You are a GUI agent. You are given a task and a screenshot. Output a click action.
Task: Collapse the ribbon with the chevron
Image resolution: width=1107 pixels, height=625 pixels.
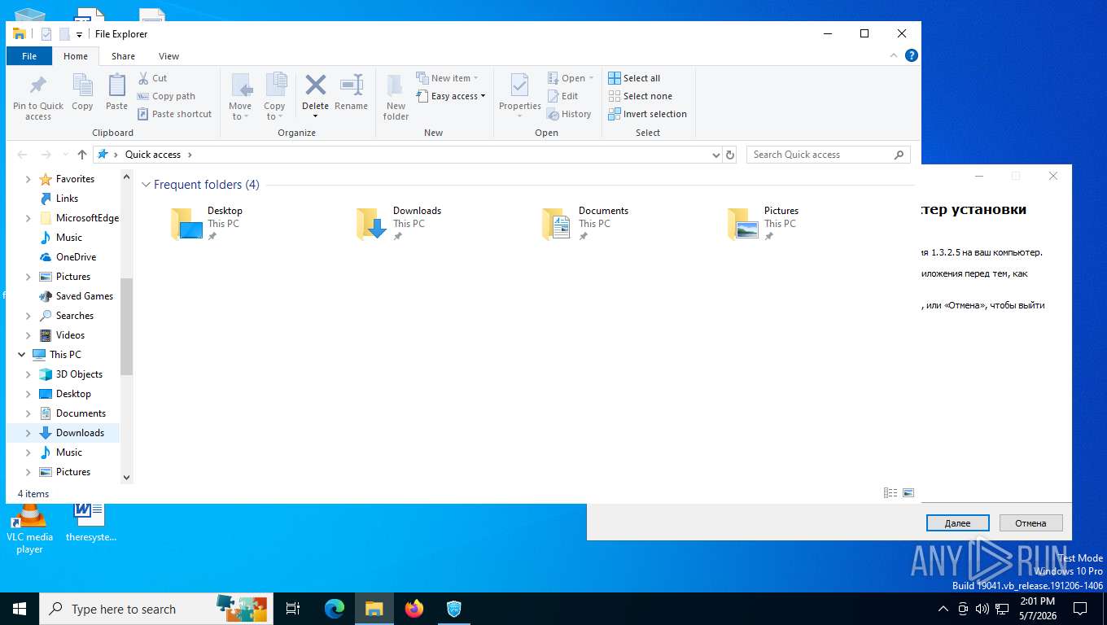tap(895, 55)
